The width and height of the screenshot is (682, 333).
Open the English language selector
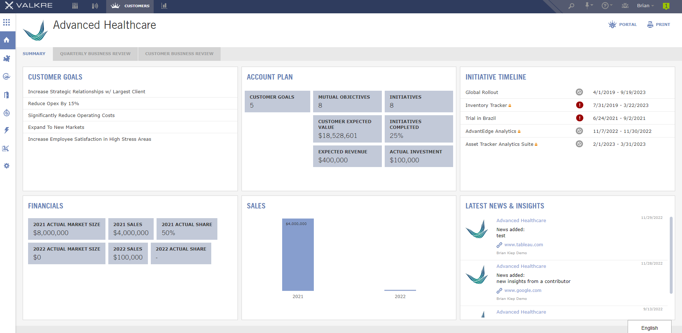click(650, 328)
